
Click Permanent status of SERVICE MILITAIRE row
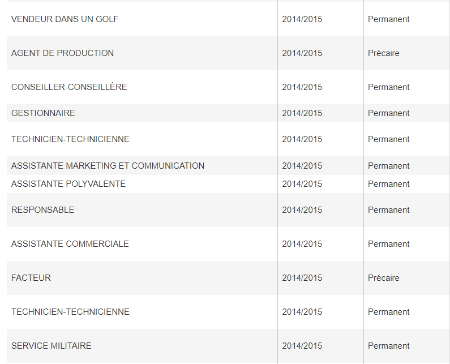coord(388,346)
